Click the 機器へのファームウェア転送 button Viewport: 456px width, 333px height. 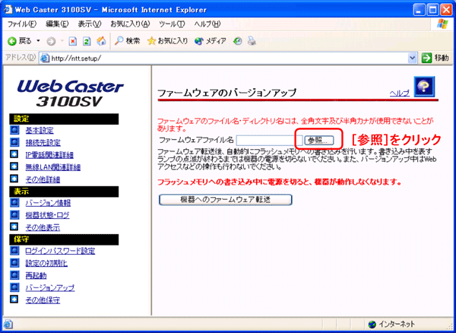[226, 200]
